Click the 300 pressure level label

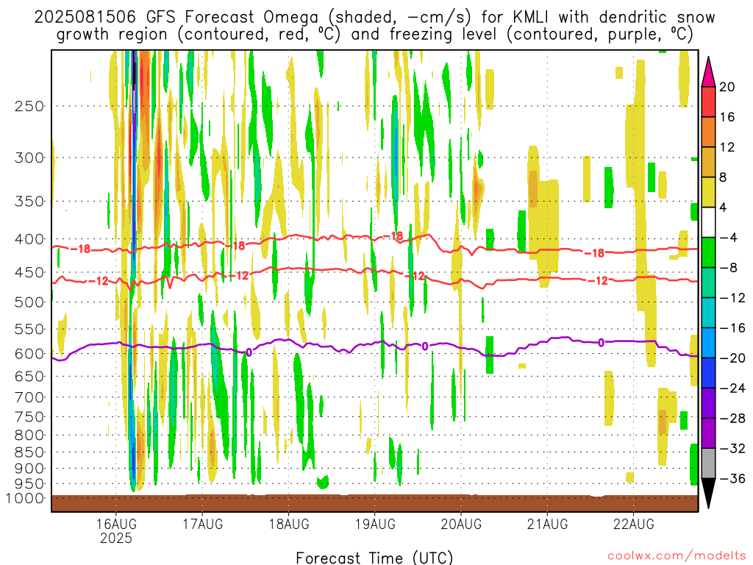pos(29,157)
